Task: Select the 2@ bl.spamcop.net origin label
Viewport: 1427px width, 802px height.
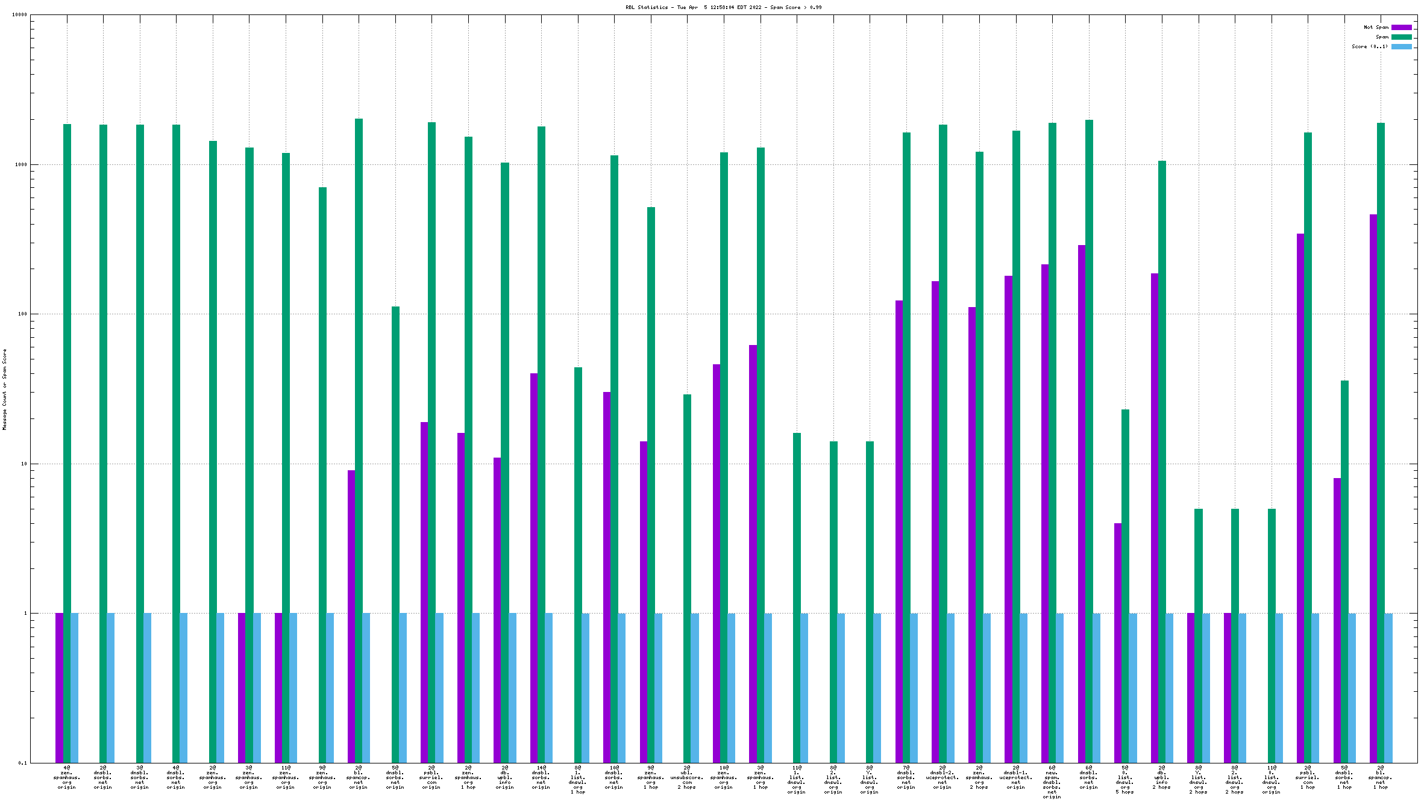Action: click(x=359, y=777)
